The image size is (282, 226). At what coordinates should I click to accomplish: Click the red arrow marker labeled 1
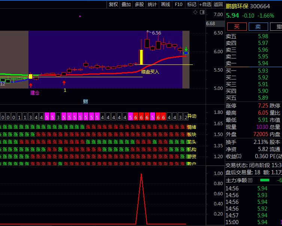pyautogui.click(x=64, y=83)
